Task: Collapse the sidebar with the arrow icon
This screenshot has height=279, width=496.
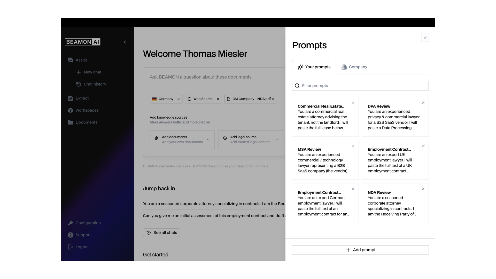Action: click(x=125, y=42)
